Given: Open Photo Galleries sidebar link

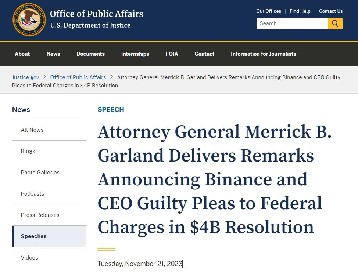Looking at the screenshot, I should [x=40, y=173].
